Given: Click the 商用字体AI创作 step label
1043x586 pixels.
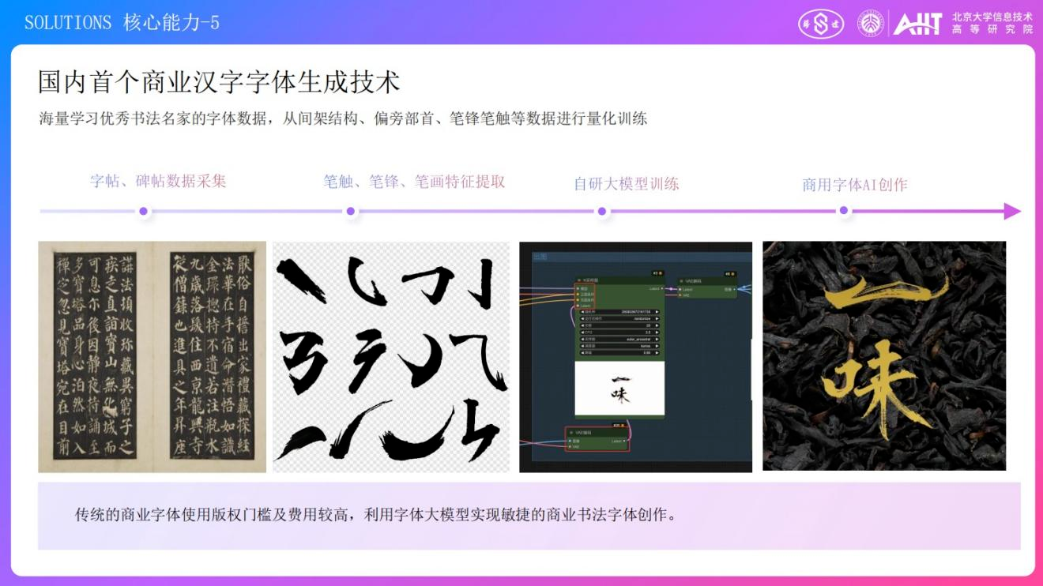Looking at the screenshot, I should pos(855,185).
